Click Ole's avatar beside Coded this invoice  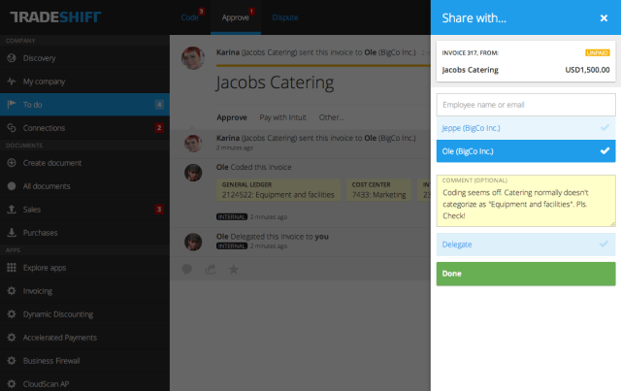pyautogui.click(x=193, y=173)
